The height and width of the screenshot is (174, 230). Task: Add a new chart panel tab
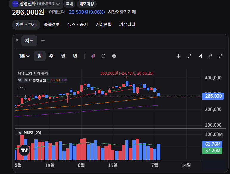click(43, 41)
